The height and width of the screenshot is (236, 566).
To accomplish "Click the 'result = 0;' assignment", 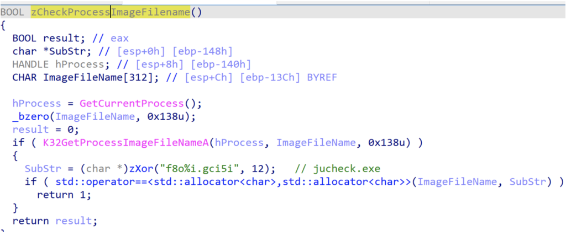I will [46, 130].
